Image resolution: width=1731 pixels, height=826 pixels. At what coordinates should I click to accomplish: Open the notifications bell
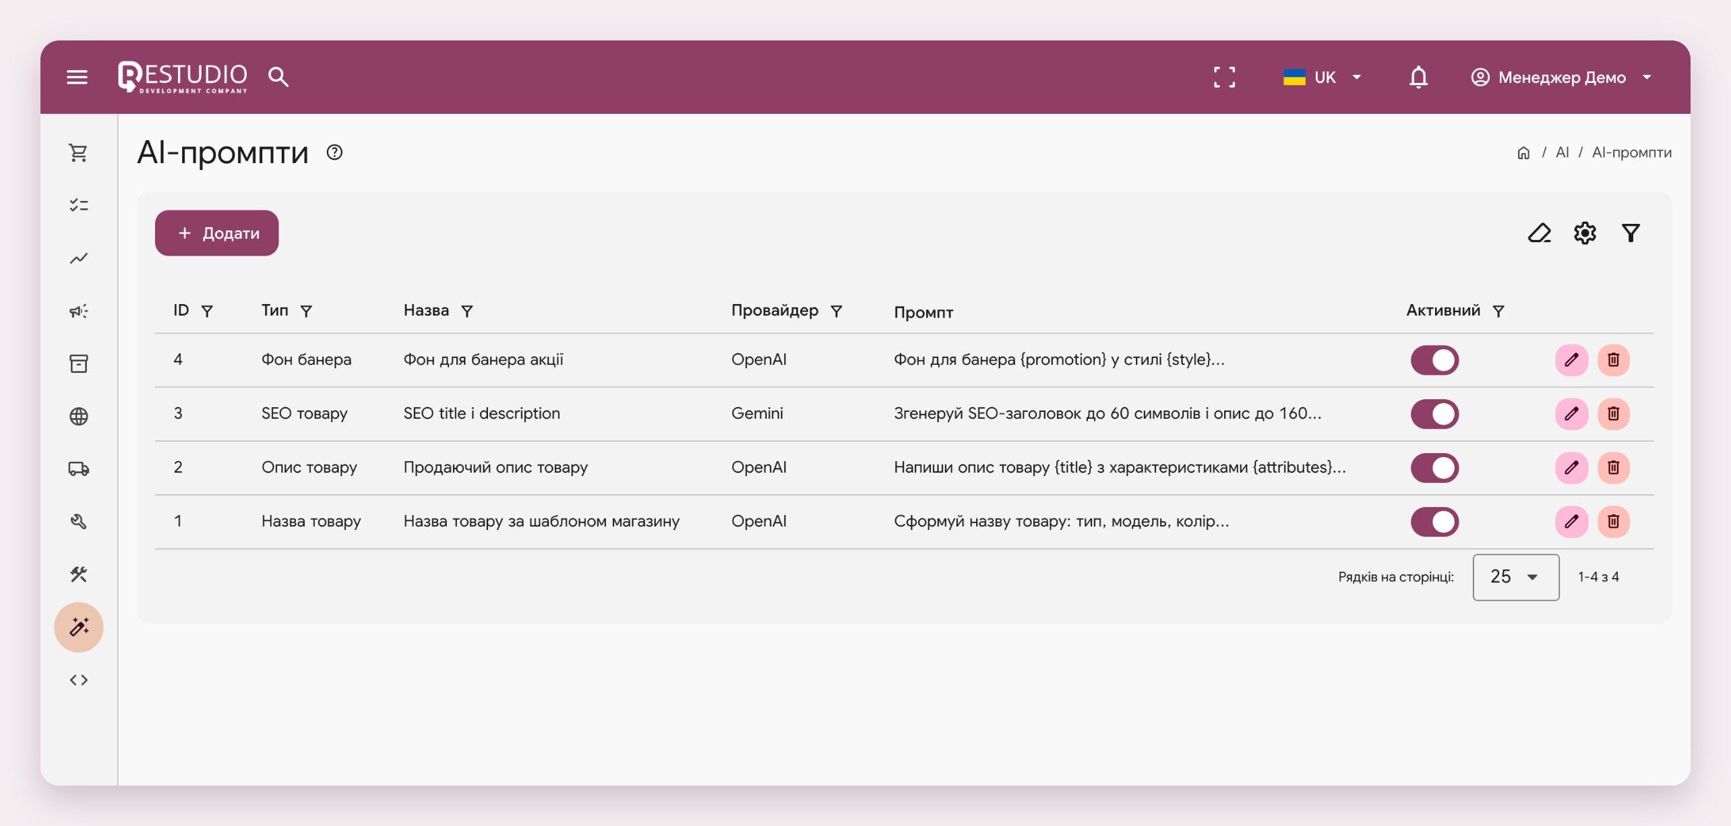coord(1418,77)
